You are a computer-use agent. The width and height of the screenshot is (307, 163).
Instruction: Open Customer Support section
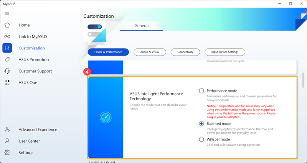click(x=35, y=71)
